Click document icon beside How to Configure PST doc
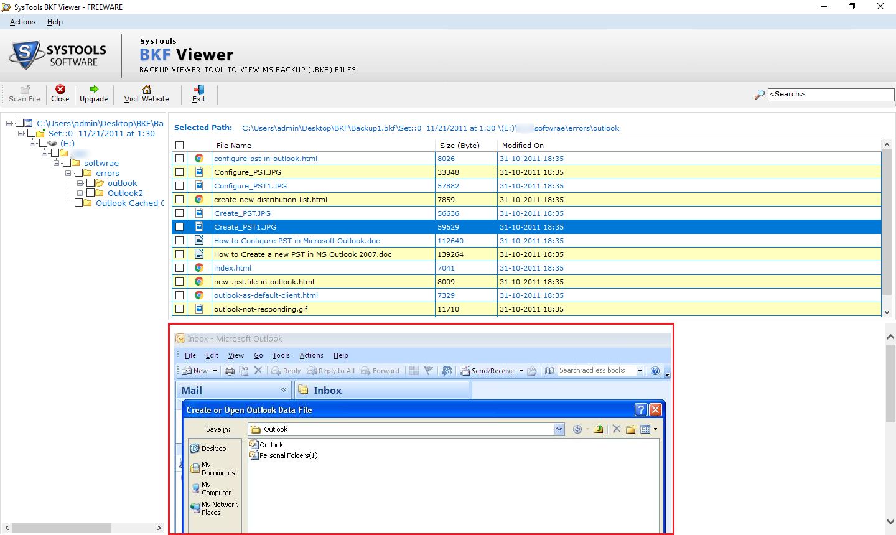 199,241
